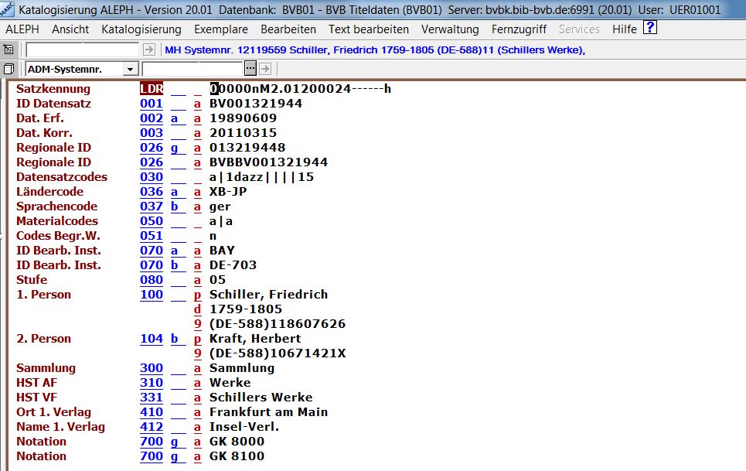Open the Katalogisierung menu

tap(141, 29)
